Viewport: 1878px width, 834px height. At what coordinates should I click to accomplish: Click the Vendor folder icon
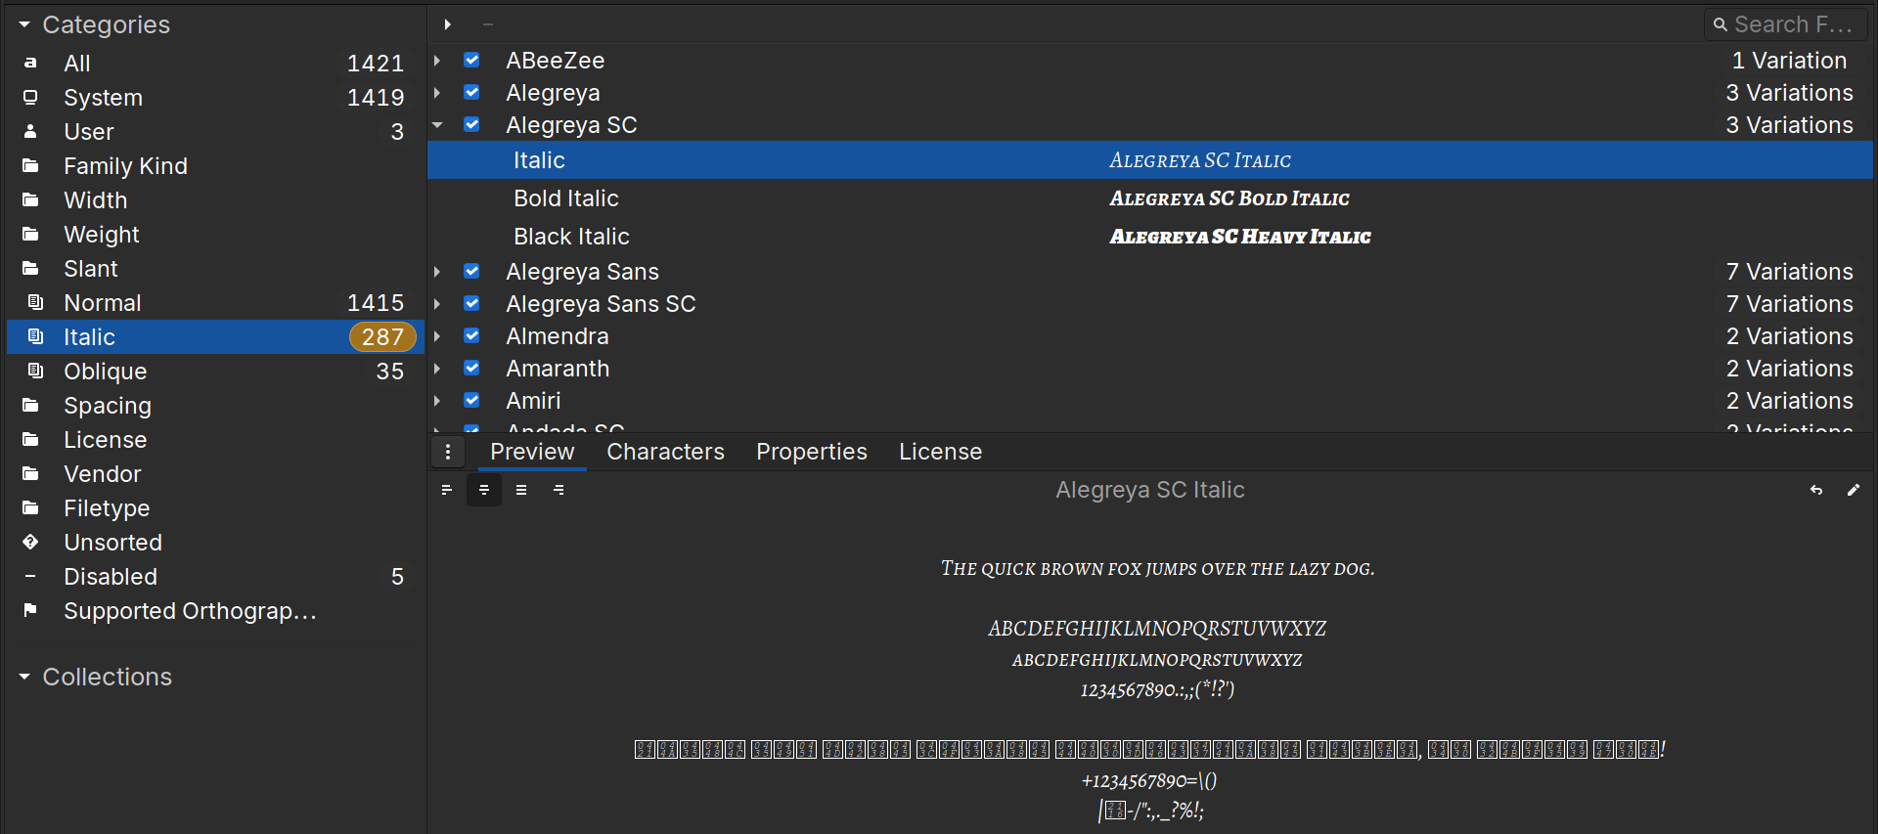click(x=30, y=473)
